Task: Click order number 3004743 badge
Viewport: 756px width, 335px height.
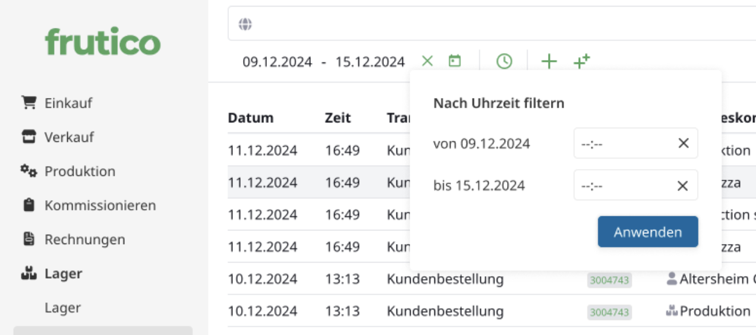Action: pos(609,280)
